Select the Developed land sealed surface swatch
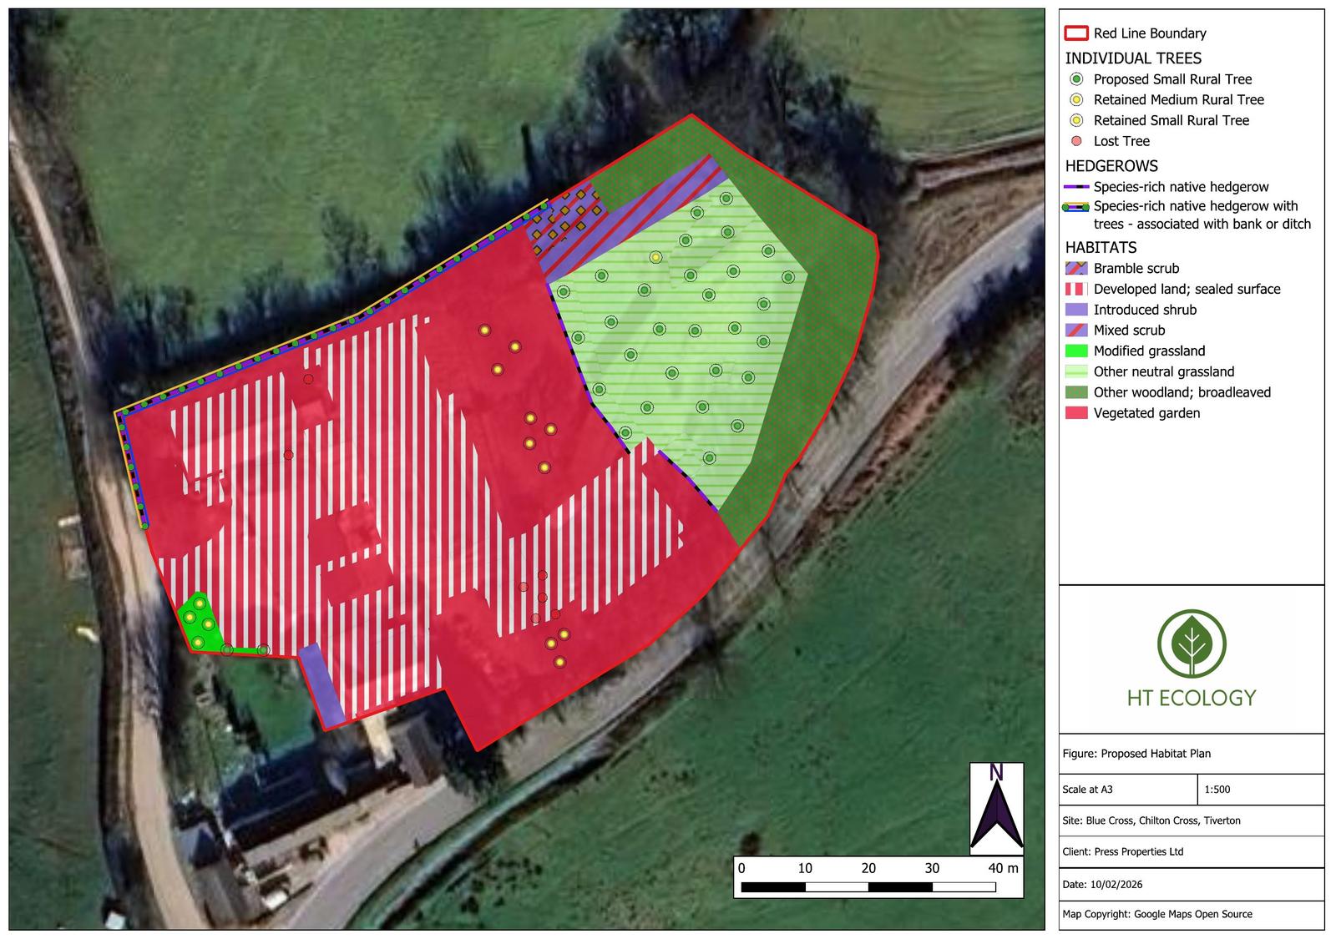 [x=1076, y=289]
